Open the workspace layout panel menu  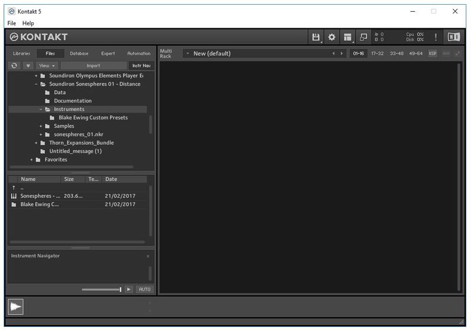(348, 37)
